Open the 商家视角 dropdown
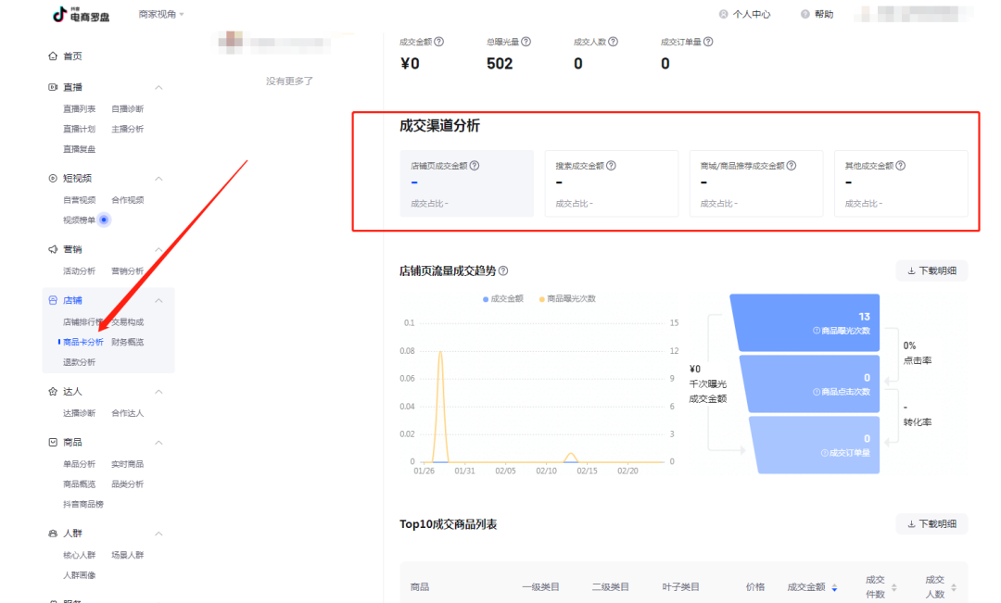 161,14
